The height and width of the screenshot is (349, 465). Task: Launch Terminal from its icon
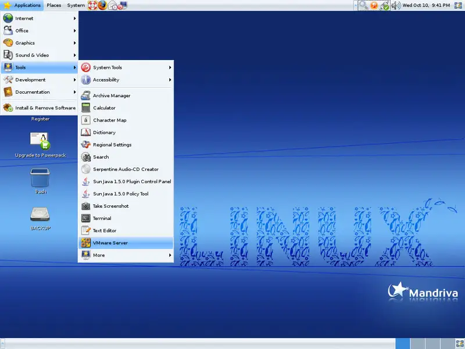[85, 218]
